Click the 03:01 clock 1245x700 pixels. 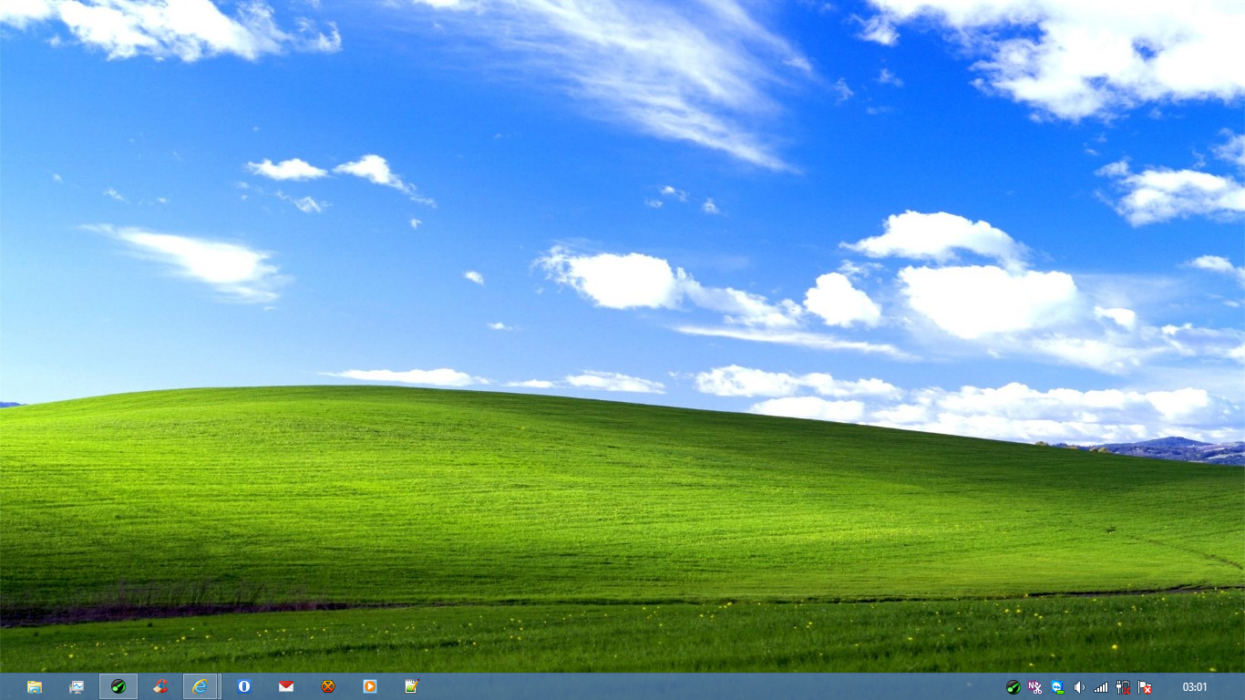(x=1195, y=687)
